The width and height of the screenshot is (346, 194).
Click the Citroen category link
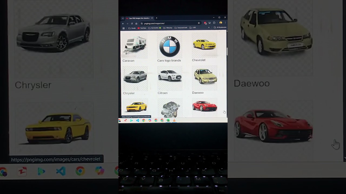163,93
